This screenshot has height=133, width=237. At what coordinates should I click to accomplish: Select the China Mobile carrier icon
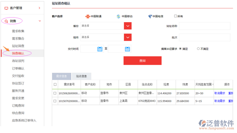coord(118,16)
